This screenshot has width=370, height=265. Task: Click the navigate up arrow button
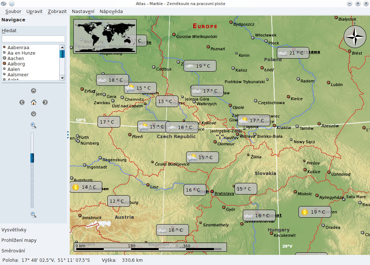34,91
